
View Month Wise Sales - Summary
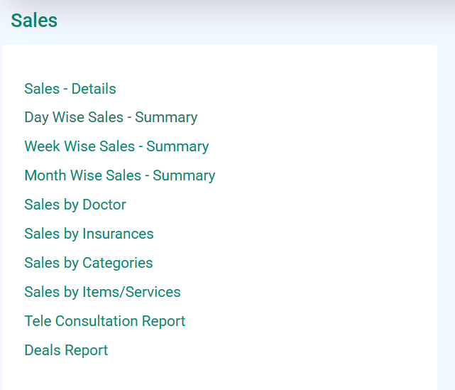120,175
